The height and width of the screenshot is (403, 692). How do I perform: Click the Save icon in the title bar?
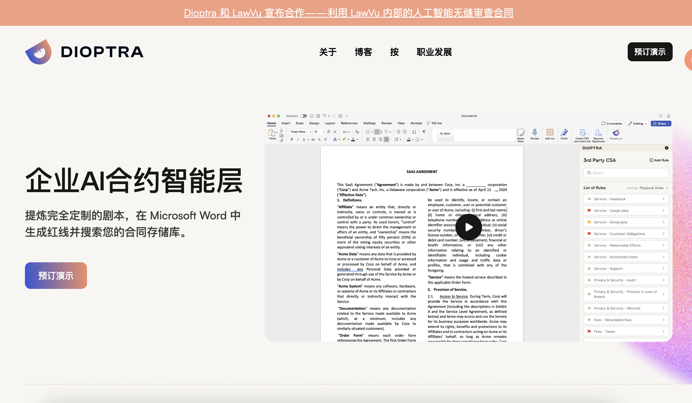pos(318,116)
